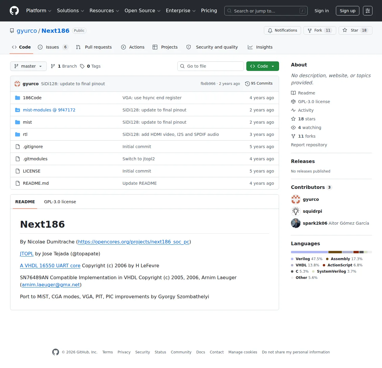
Task: Click the README.md file icon
Action: (18, 183)
